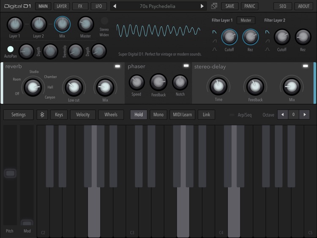Open the Keys options

coord(59,115)
